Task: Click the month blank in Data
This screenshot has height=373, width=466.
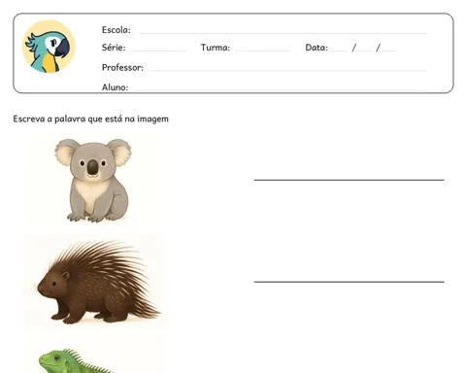Action: tap(365, 51)
